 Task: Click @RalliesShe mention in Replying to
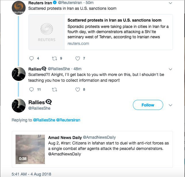click(x=44, y=120)
